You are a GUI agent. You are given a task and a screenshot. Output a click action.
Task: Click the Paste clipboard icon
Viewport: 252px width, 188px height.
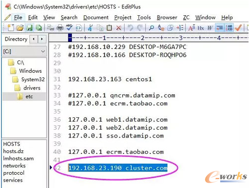click(x=109, y=28)
